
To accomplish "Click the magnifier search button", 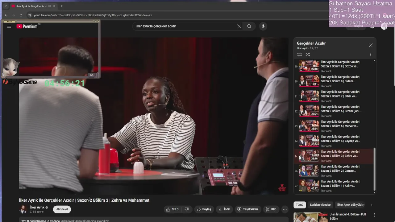I will (x=249, y=26).
